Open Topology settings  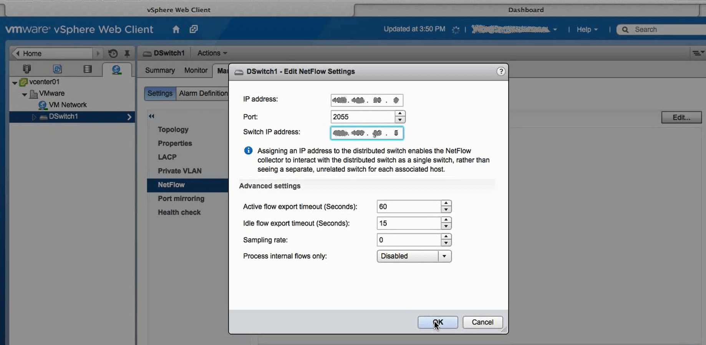[173, 130]
